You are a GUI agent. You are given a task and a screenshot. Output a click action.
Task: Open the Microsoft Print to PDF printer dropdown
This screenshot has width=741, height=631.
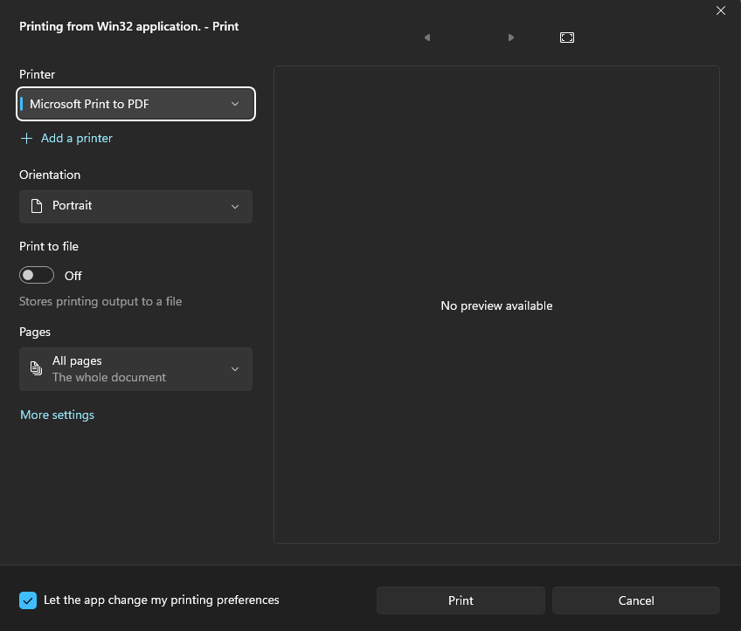[136, 104]
